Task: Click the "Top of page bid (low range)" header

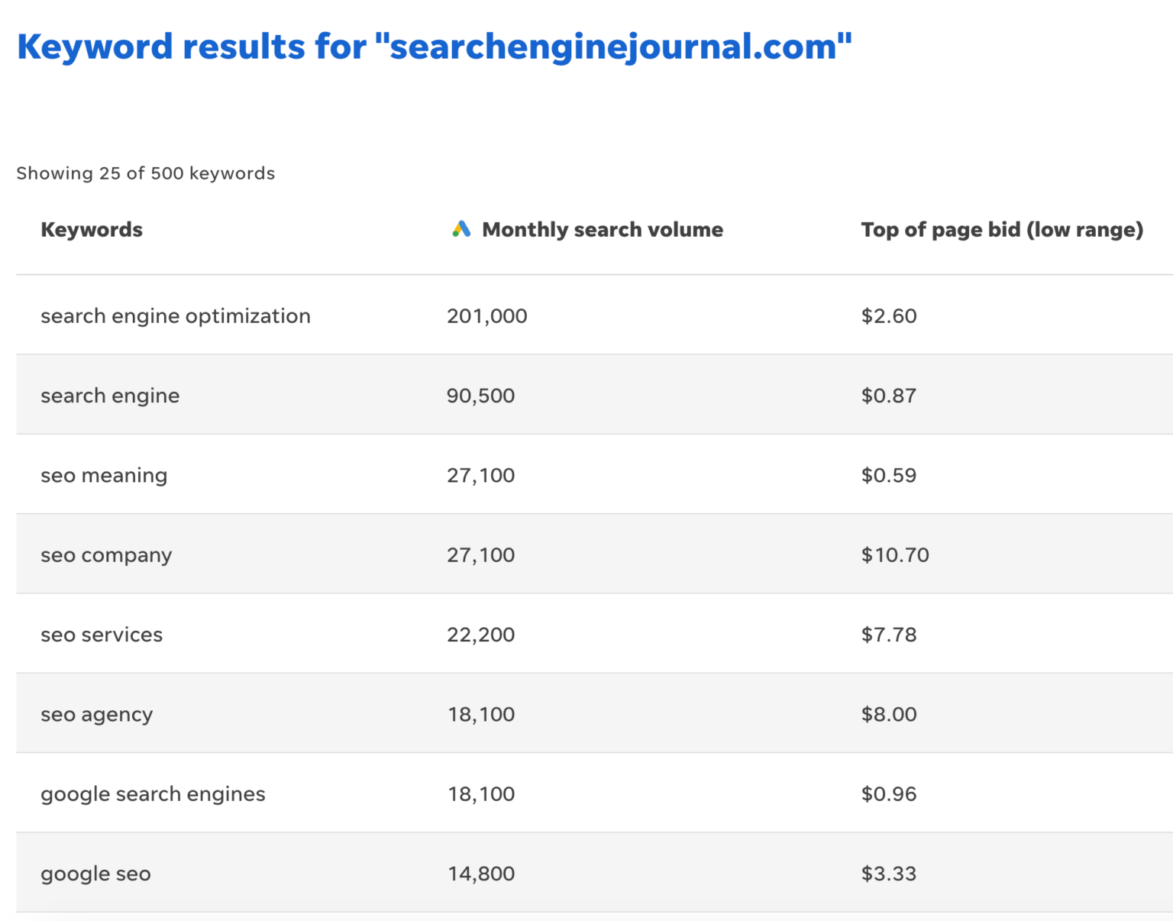Action: 1003,228
